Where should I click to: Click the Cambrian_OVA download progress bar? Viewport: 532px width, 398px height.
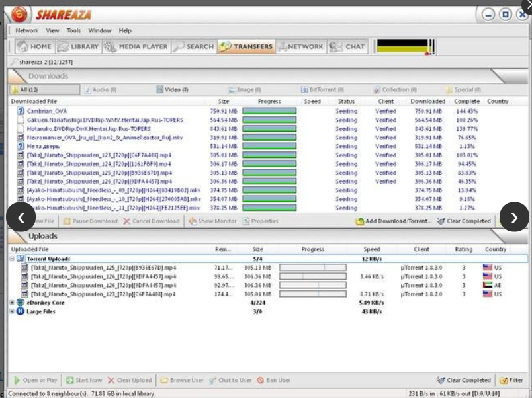(269, 111)
